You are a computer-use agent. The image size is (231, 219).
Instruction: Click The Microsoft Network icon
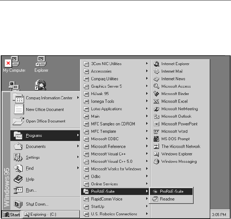coord(156,146)
